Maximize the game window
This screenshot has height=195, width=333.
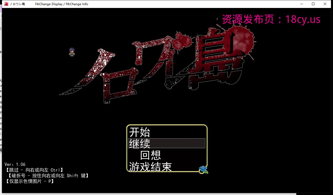point(313,4)
